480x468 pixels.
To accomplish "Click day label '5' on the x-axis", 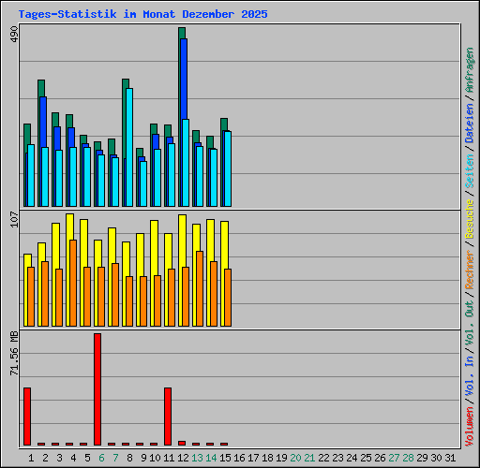I will 87,458.
